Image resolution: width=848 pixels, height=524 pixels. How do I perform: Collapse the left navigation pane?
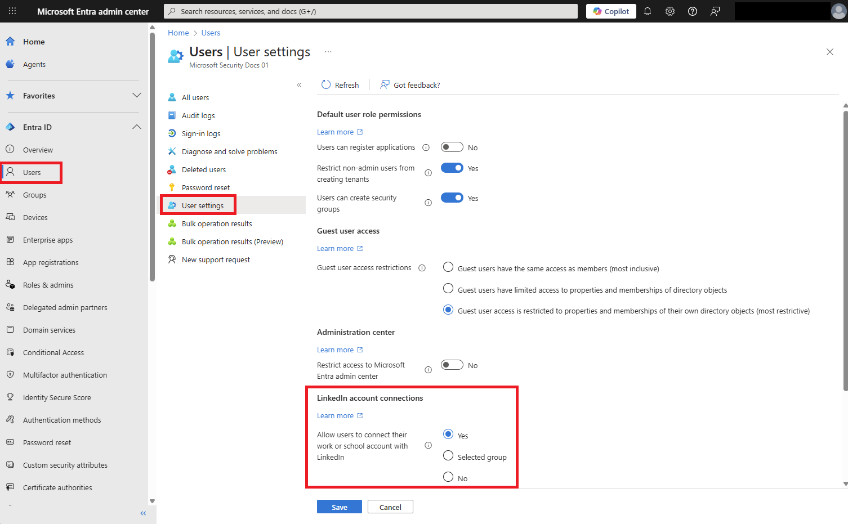tap(143, 513)
